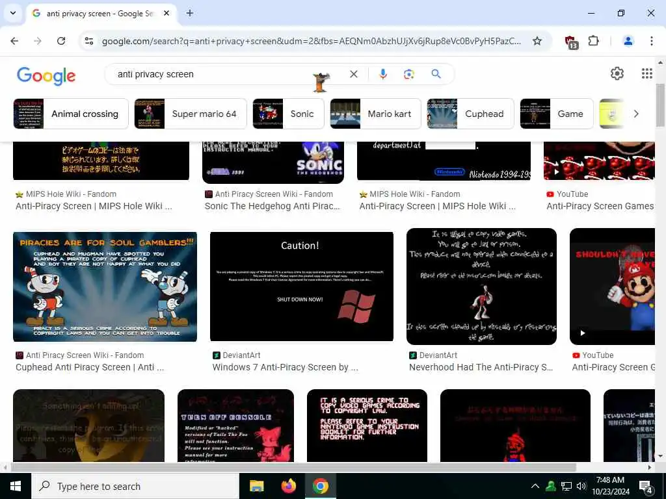Open site information icon in address bar
This screenshot has width=666, height=499.
pyautogui.click(x=88, y=41)
